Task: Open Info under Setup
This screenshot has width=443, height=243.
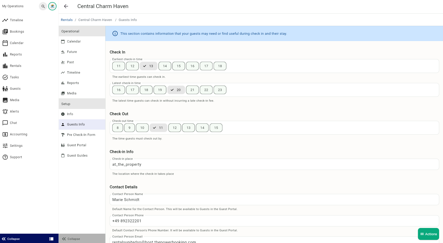Action: tap(82, 114)
